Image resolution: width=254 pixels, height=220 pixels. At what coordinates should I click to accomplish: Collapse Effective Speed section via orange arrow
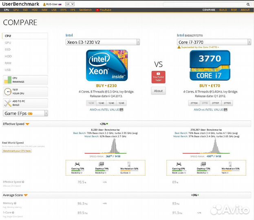click(x=27, y=124)
